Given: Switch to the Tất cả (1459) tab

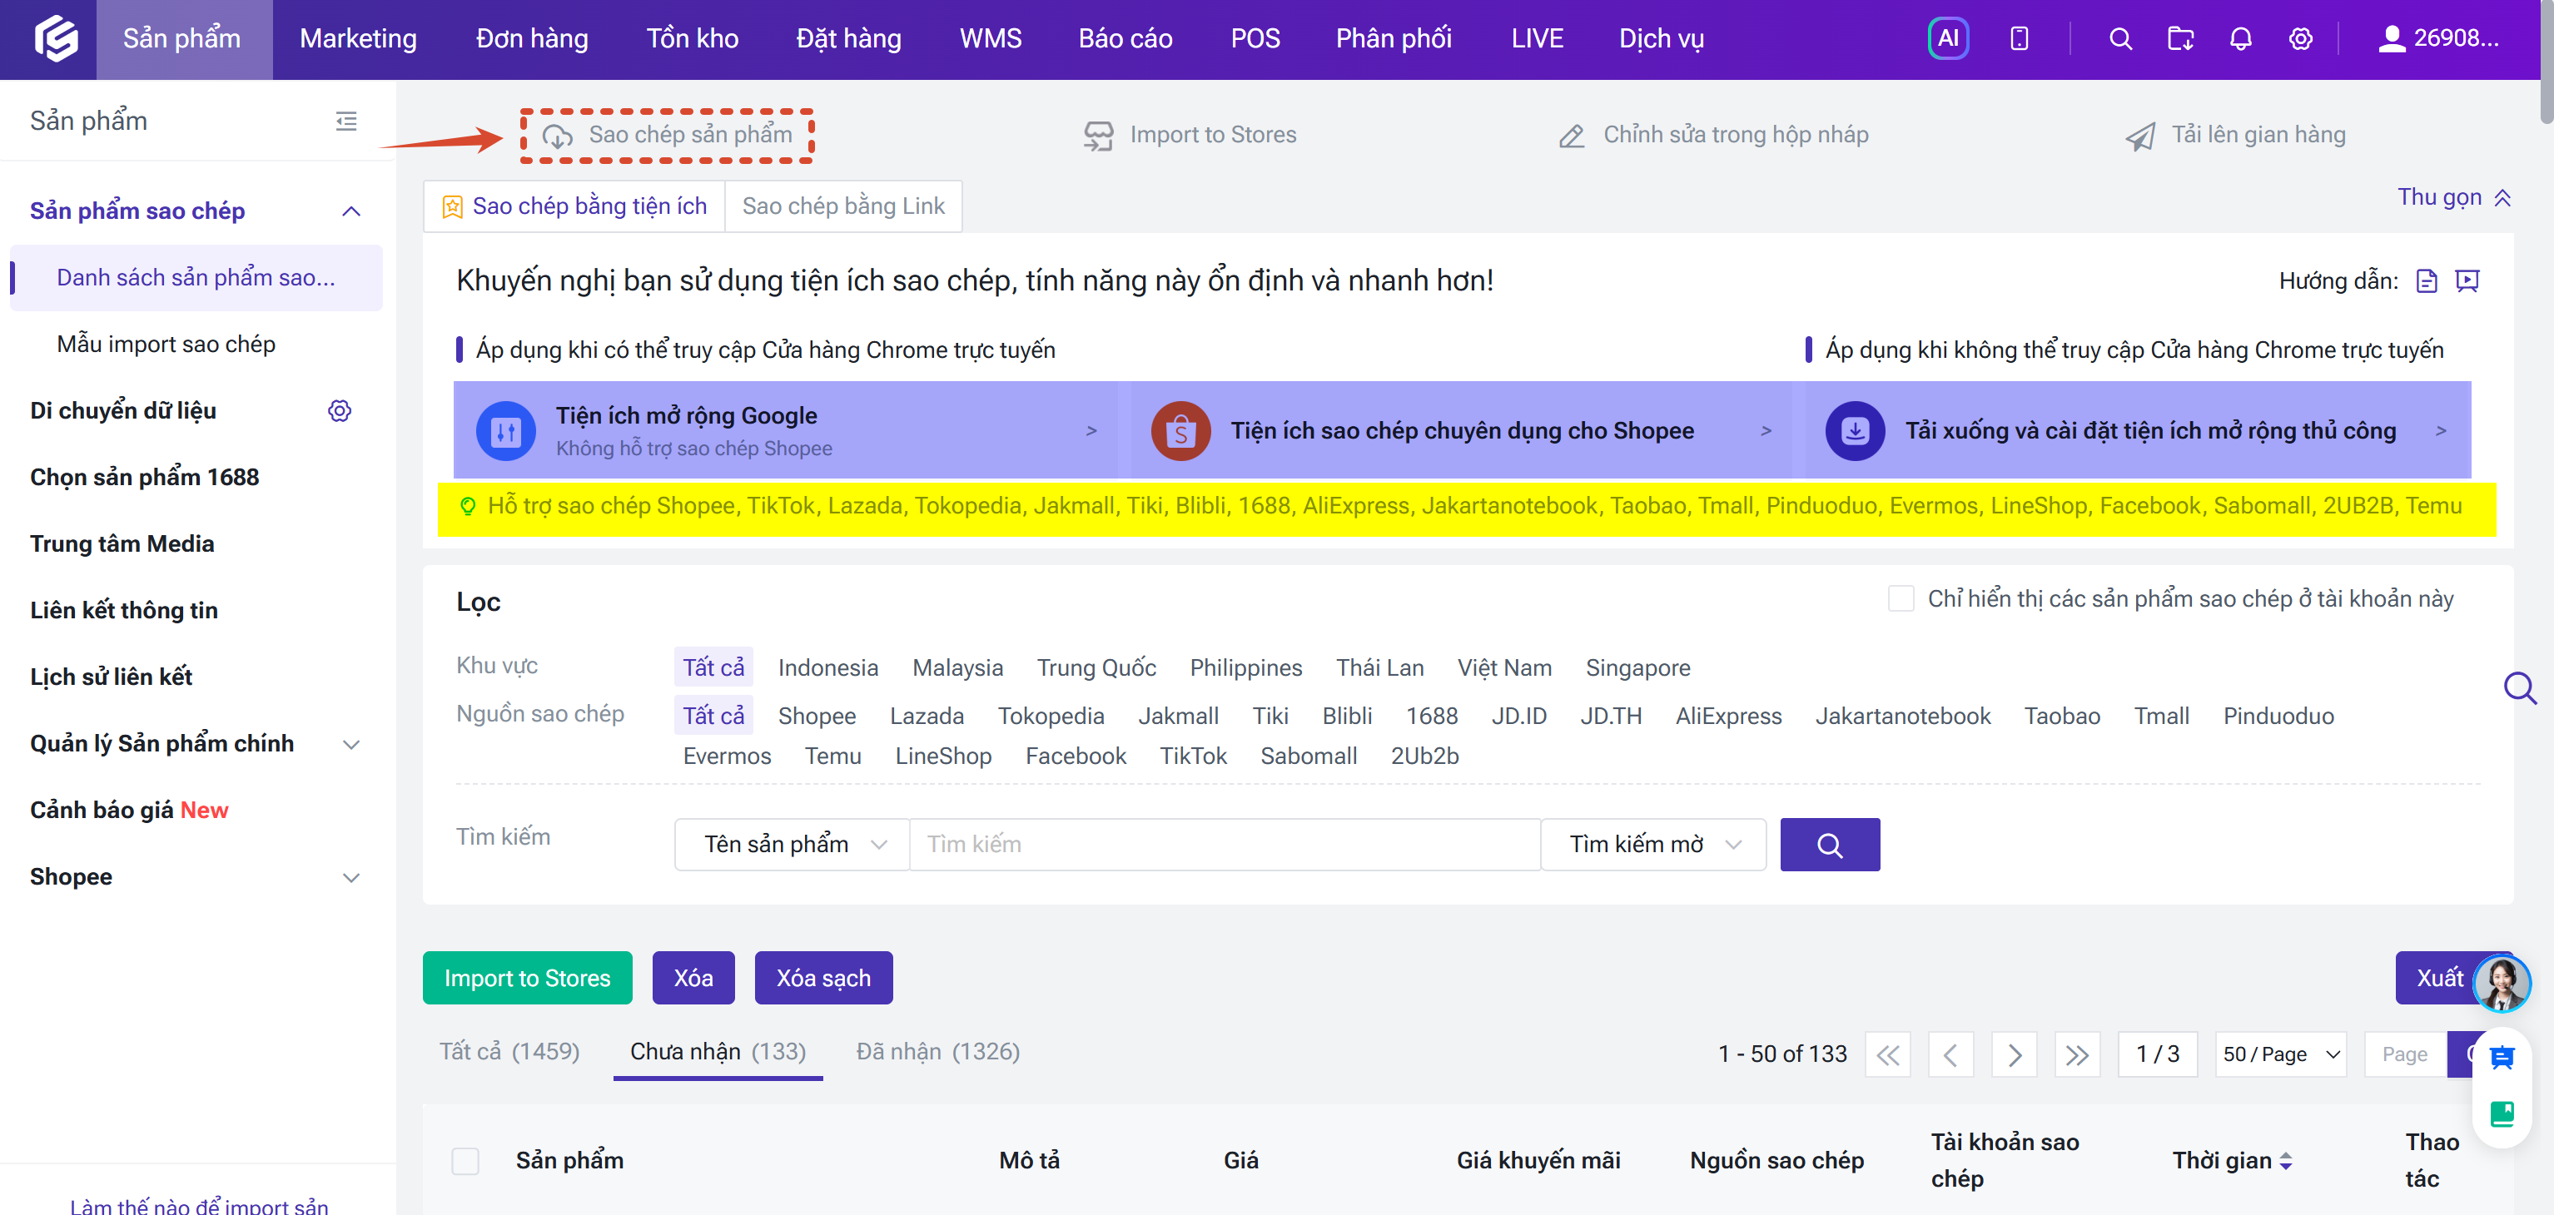Looking at the screenshot, I should pos(509,1052).
